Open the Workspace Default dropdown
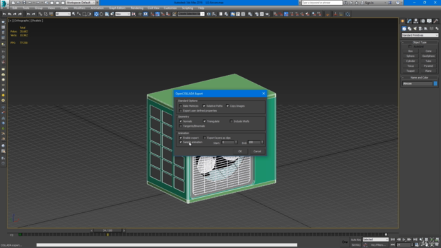Image resolution: width=441 pixels, height=248 pixels. (81, 3)
